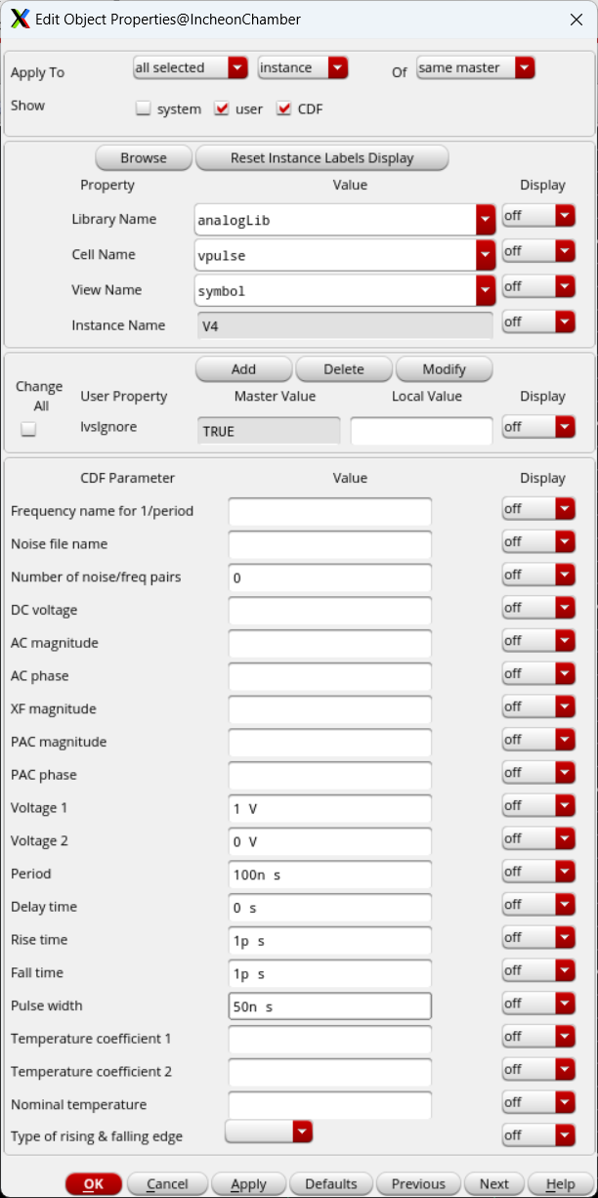Viewport: 598px width, 1198px height.
Task: Click the Delay time field
Action: pos(330,908)
